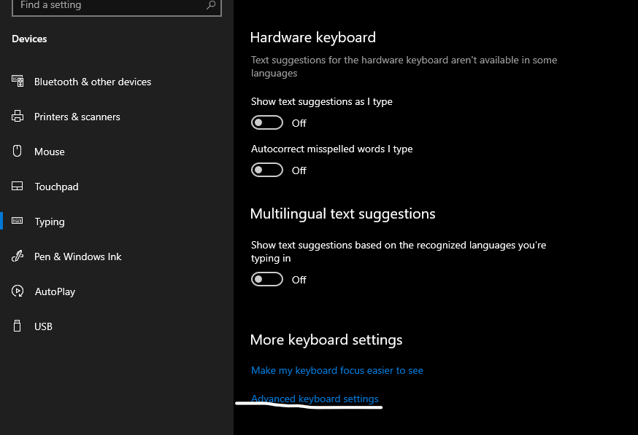Turn on Autocorrect misspelled words toggle

coord(267,171)
